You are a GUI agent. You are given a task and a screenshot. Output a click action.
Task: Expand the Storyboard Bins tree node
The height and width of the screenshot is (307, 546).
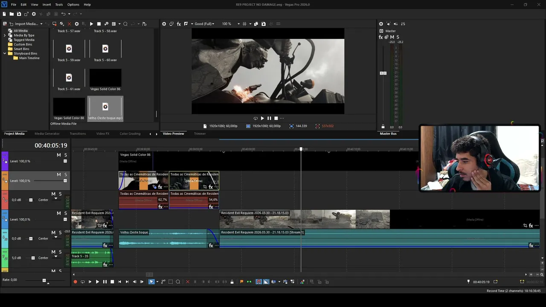click(x=5, y=53)
